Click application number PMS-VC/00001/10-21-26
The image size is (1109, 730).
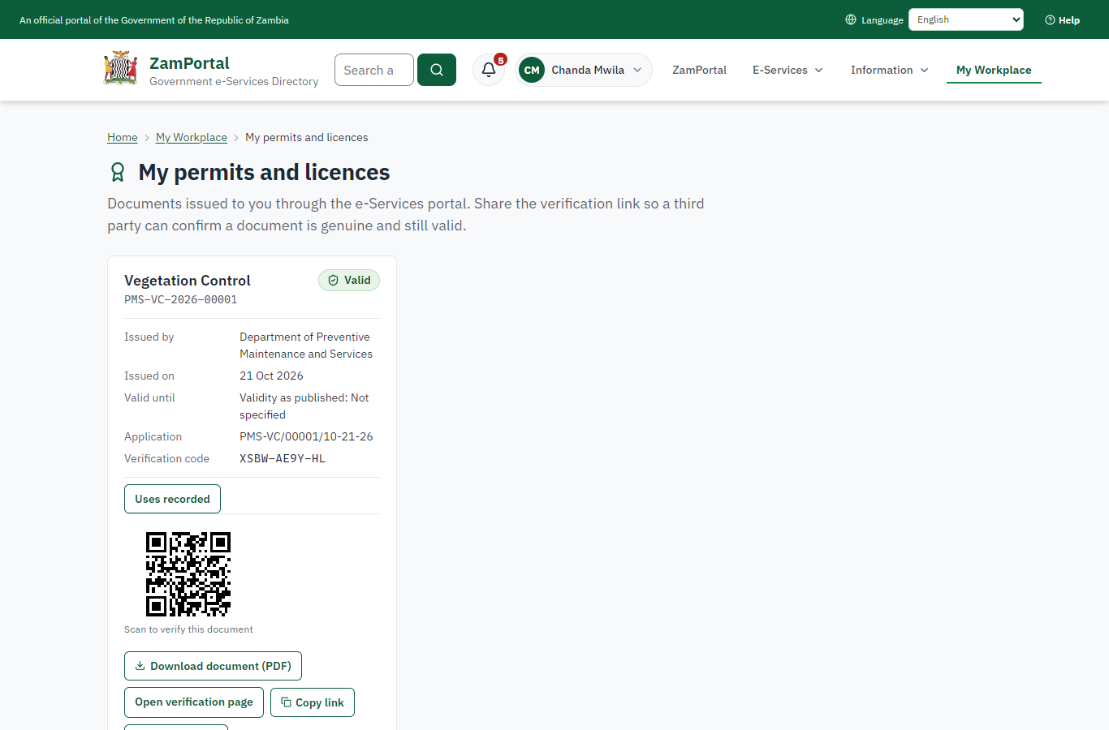point(306,436)
